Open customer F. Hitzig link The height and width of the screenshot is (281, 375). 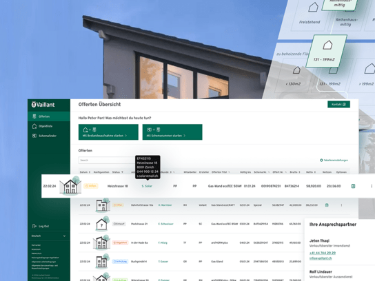[163, 242]
